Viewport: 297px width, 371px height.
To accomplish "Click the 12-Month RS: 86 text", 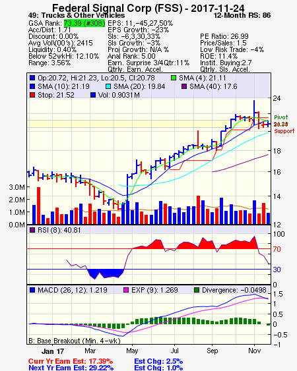I will pos(242,15).
